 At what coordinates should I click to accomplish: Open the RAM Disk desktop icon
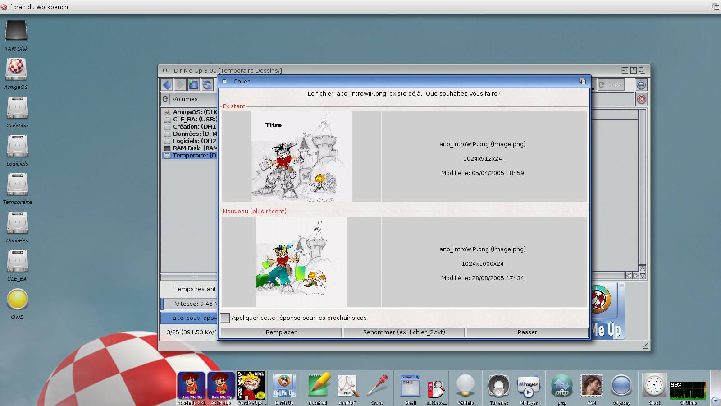coord(16,32)
